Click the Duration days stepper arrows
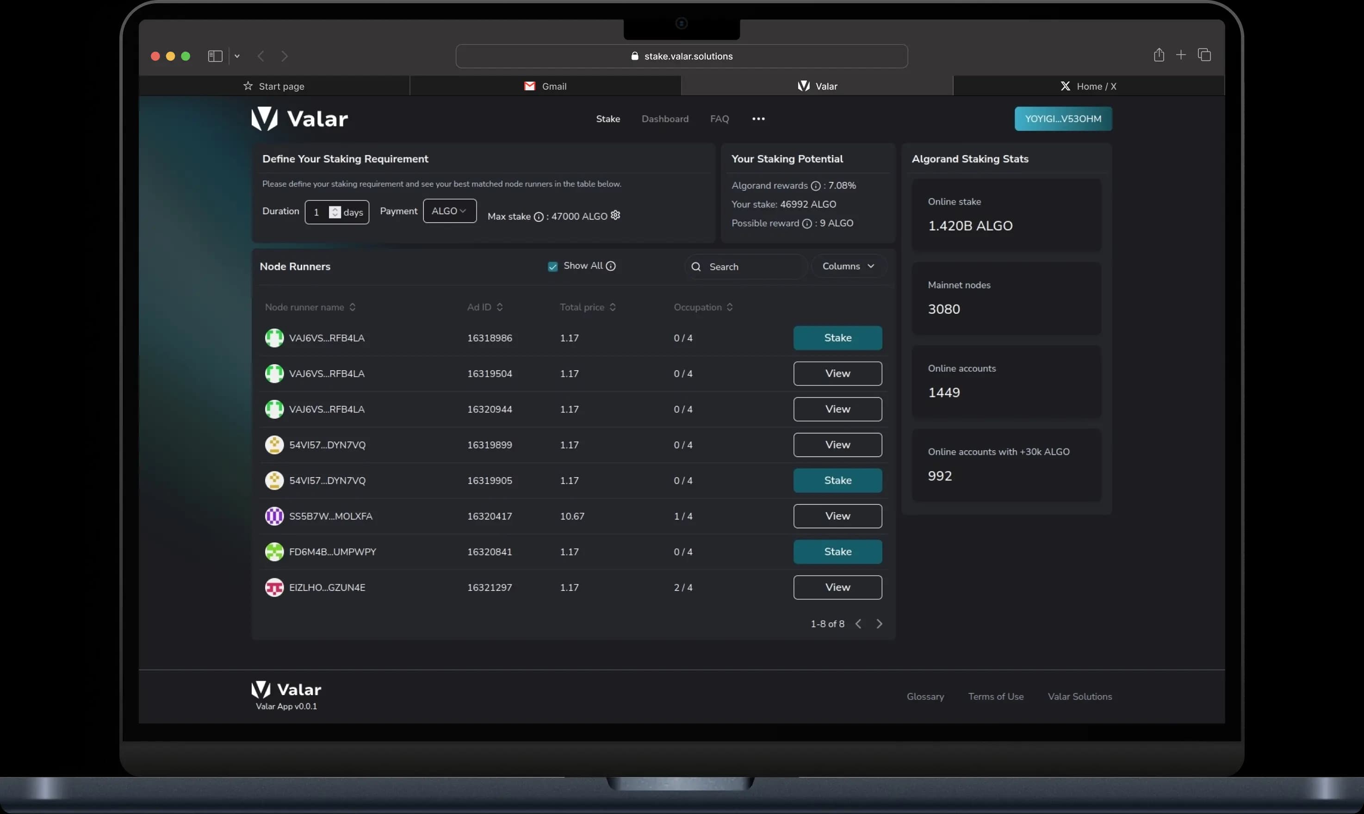 [335, 212]
